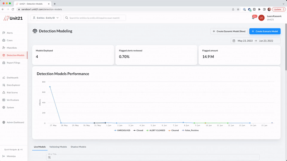
Task: Click Create Scenario Model button
Action: pos(265,31)
